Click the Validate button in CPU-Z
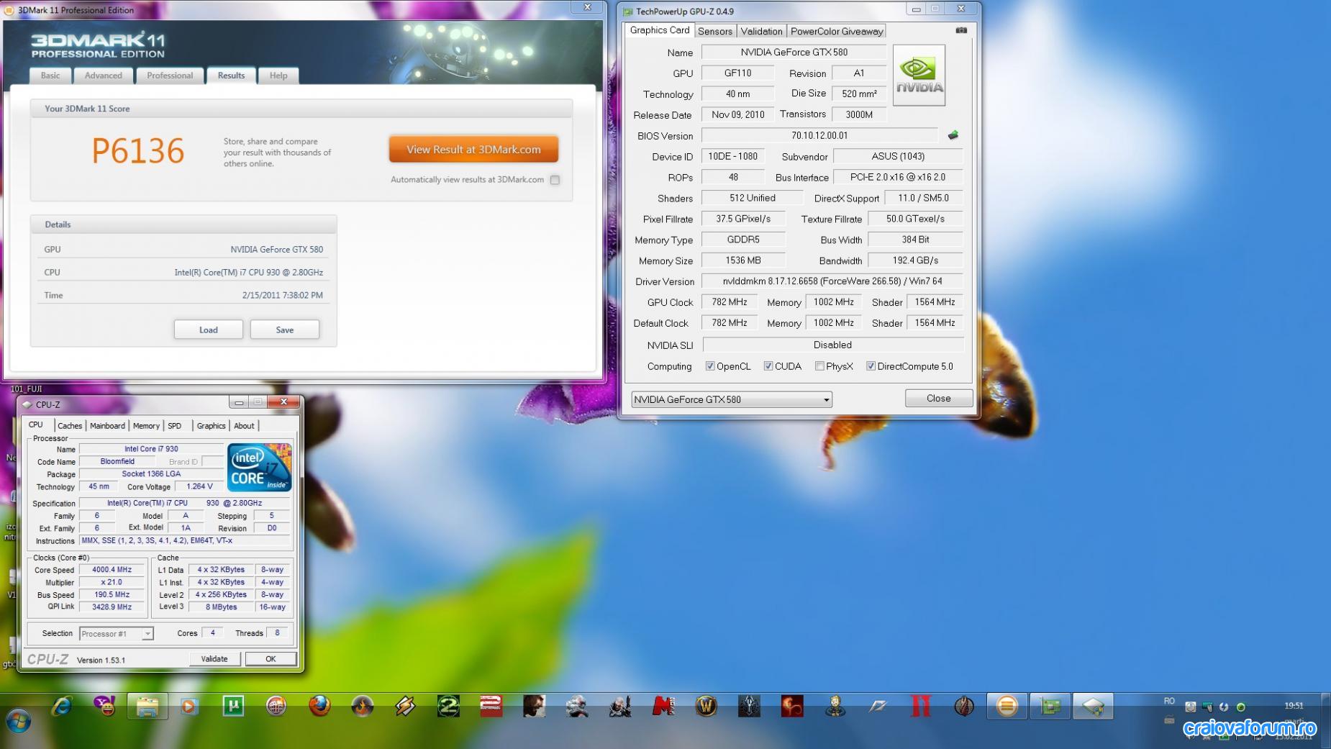This screenshot has width=1331, height=749. pyautogui.click(x=214, y=659)
